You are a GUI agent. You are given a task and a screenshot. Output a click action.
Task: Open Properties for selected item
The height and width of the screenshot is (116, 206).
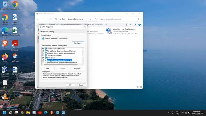click(77, 69)
